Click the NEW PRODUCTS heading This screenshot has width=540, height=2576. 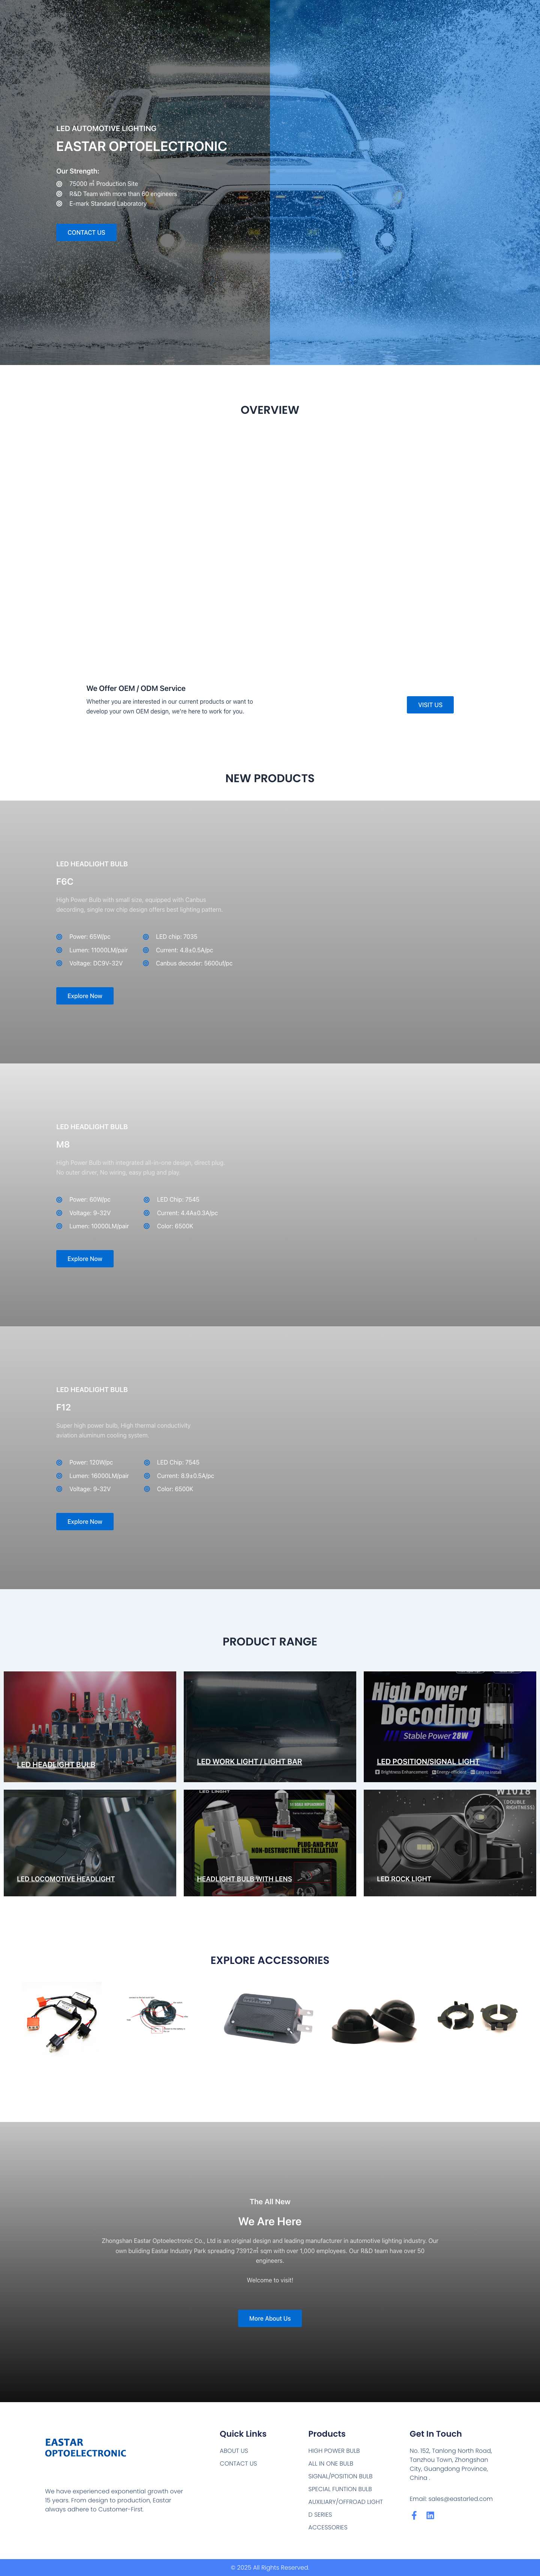270,778
